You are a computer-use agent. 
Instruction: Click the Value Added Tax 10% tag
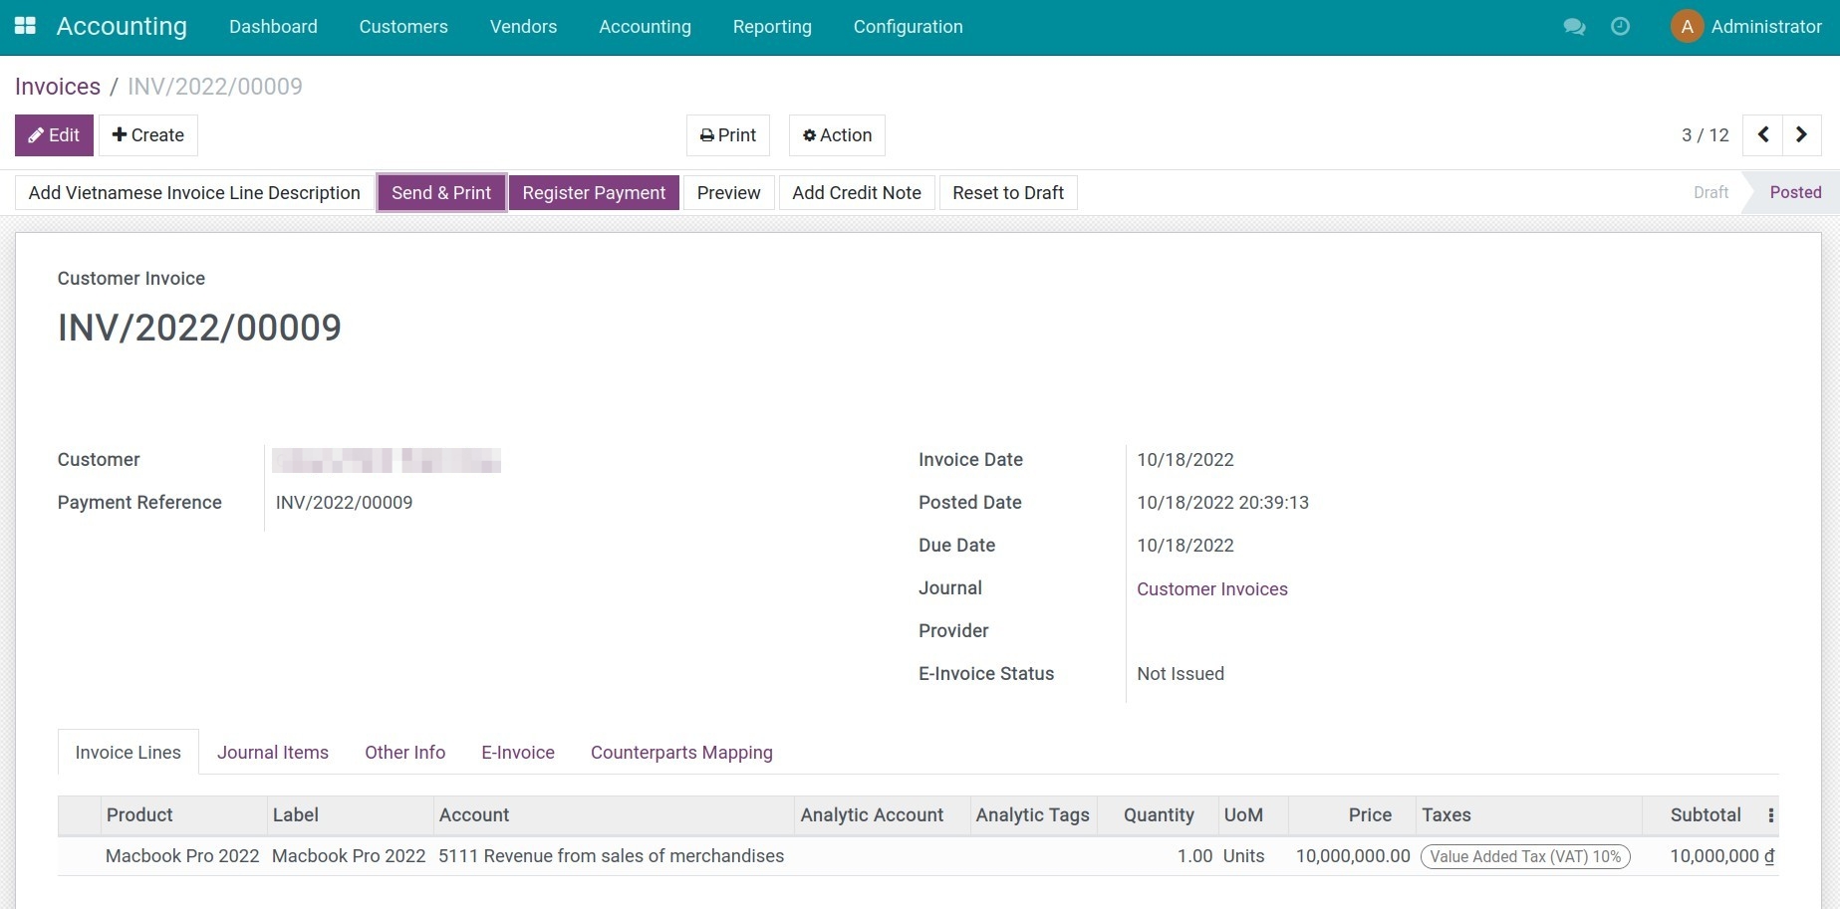[1524, 855]
